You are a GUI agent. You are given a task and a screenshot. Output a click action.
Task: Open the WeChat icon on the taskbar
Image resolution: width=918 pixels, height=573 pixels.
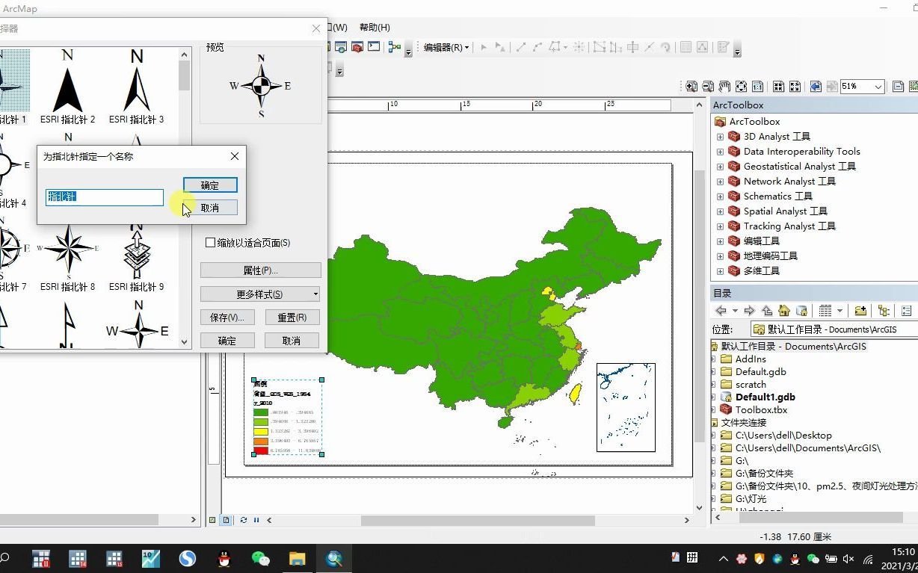point(261,558)
